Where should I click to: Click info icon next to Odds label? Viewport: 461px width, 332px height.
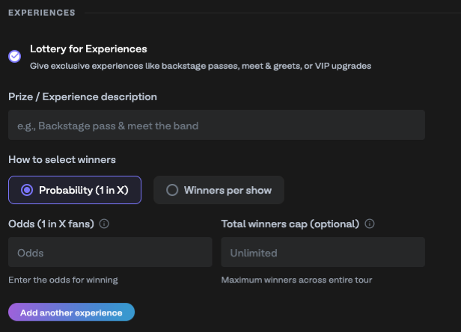[x=104, y=224]
